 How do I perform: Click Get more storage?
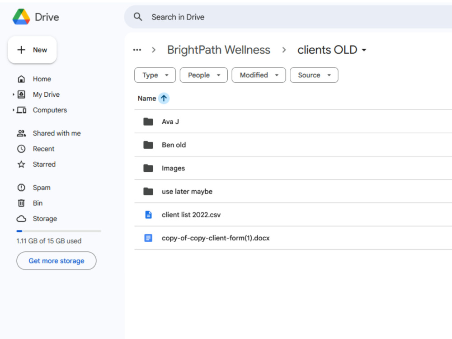[x=56, y=261]
